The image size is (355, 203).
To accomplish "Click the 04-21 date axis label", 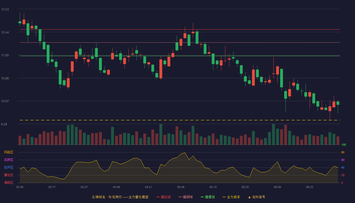I will 149,187.
